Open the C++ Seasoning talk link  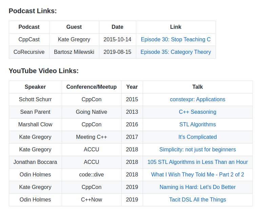197,112
